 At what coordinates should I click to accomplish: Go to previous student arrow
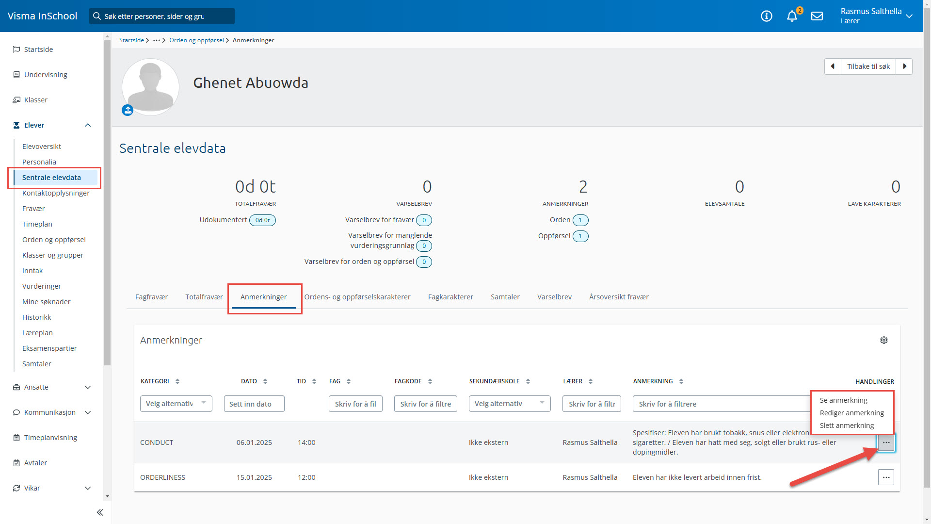point(833,66)
